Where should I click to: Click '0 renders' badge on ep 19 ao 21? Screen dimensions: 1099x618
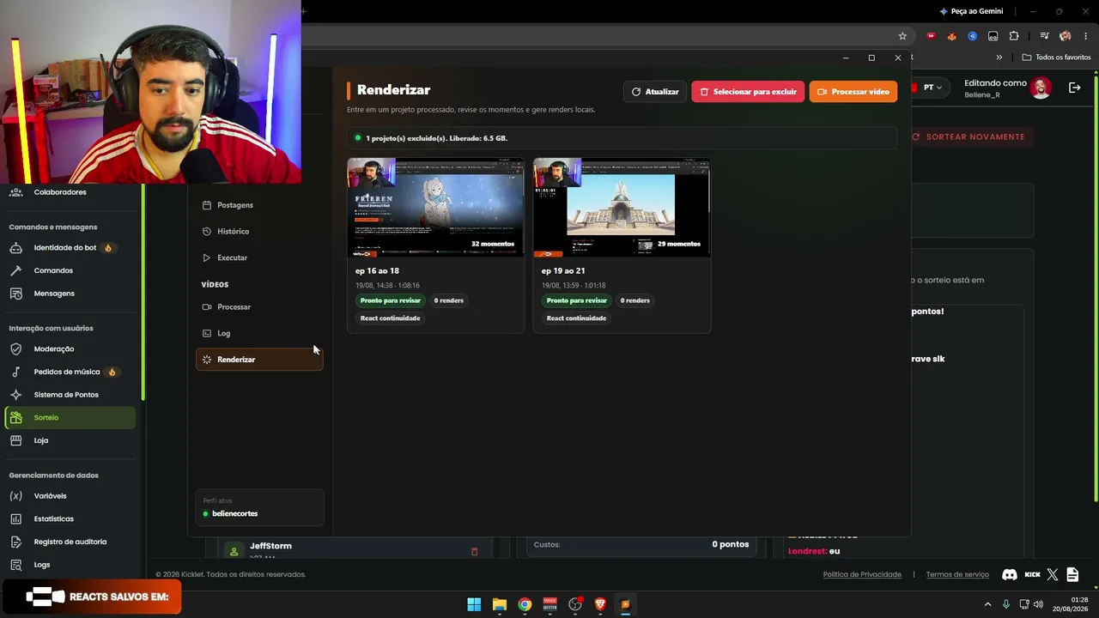click(x=635, y=300)
